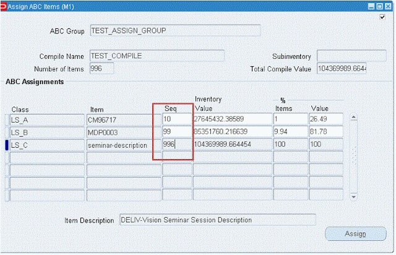This screenshot has width=396, height=255.
Task: Click the empty Subinventory field
Action: 351,56
